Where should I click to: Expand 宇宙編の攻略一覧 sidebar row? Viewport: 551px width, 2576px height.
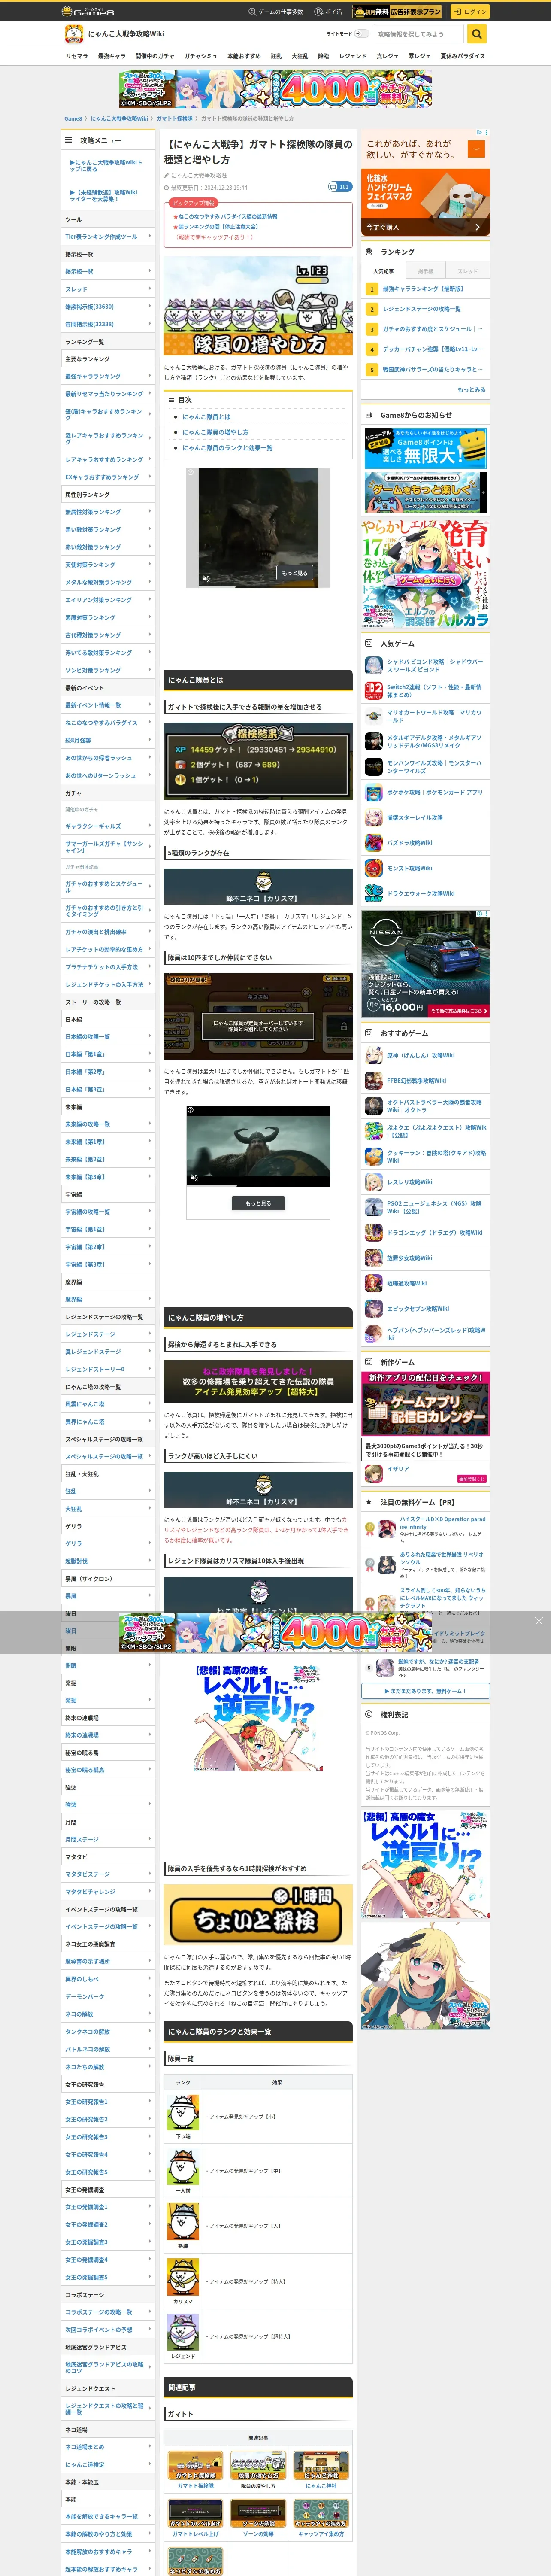click(108, 1211)
